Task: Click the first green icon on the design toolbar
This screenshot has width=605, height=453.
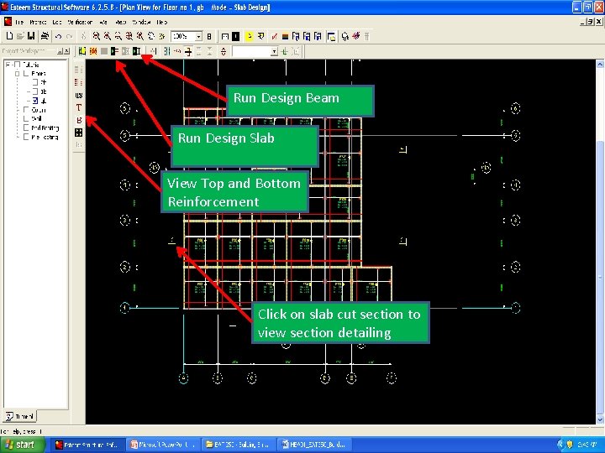Action: click(x=82, y=51)
